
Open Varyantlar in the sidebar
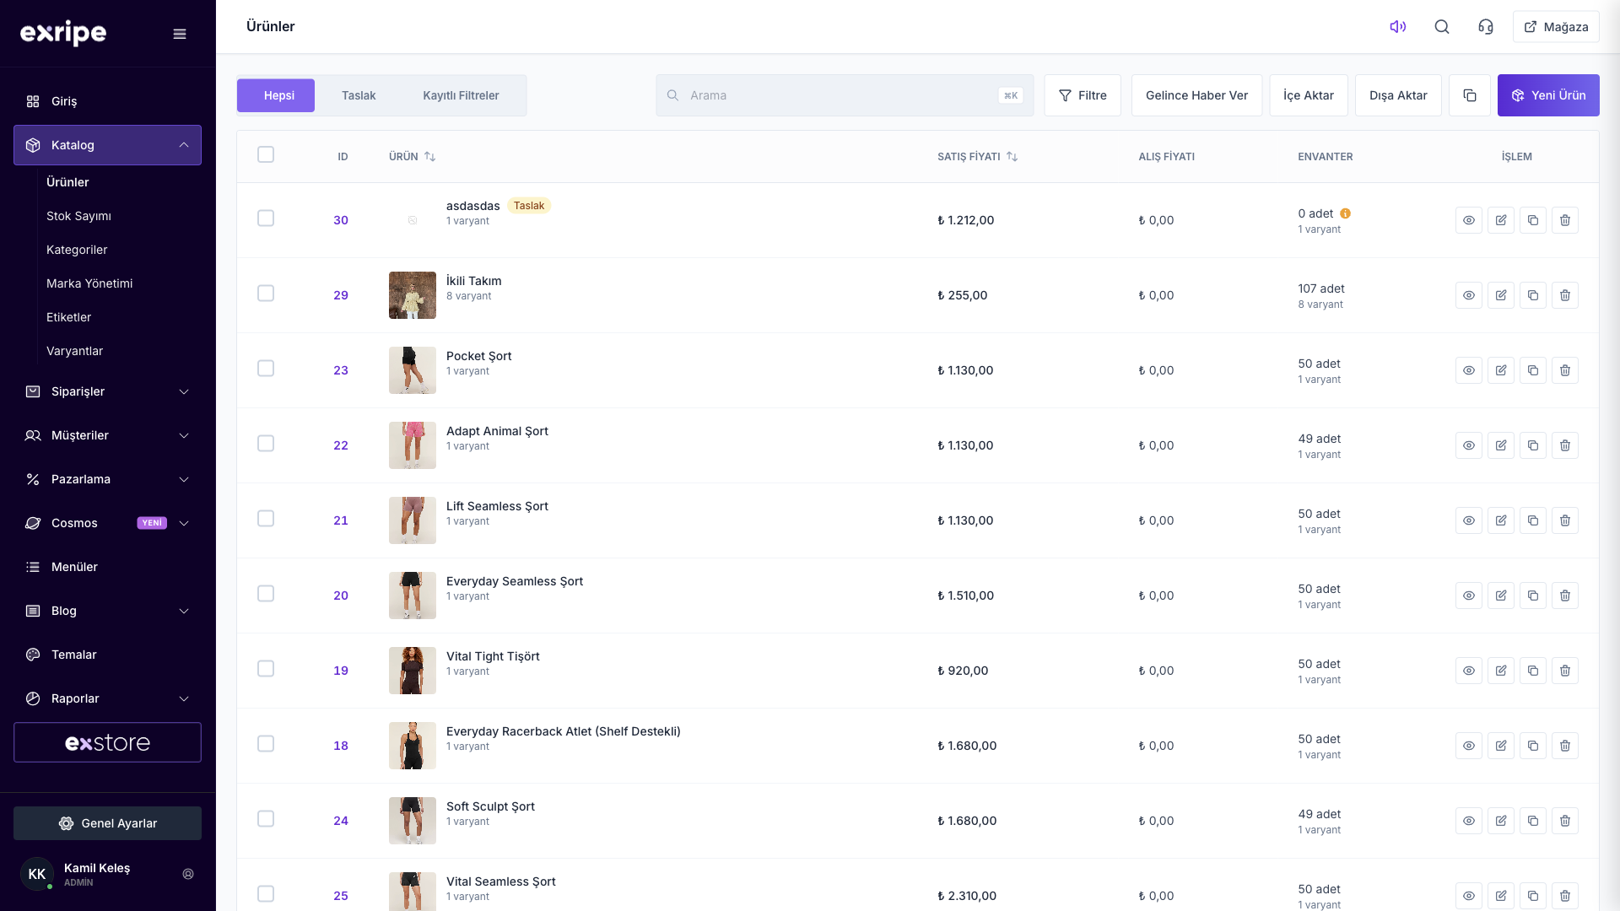pos(74,351)
